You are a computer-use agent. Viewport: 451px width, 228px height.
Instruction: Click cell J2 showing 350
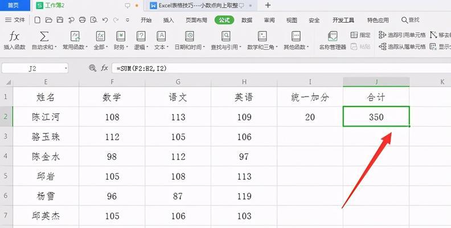376,117
